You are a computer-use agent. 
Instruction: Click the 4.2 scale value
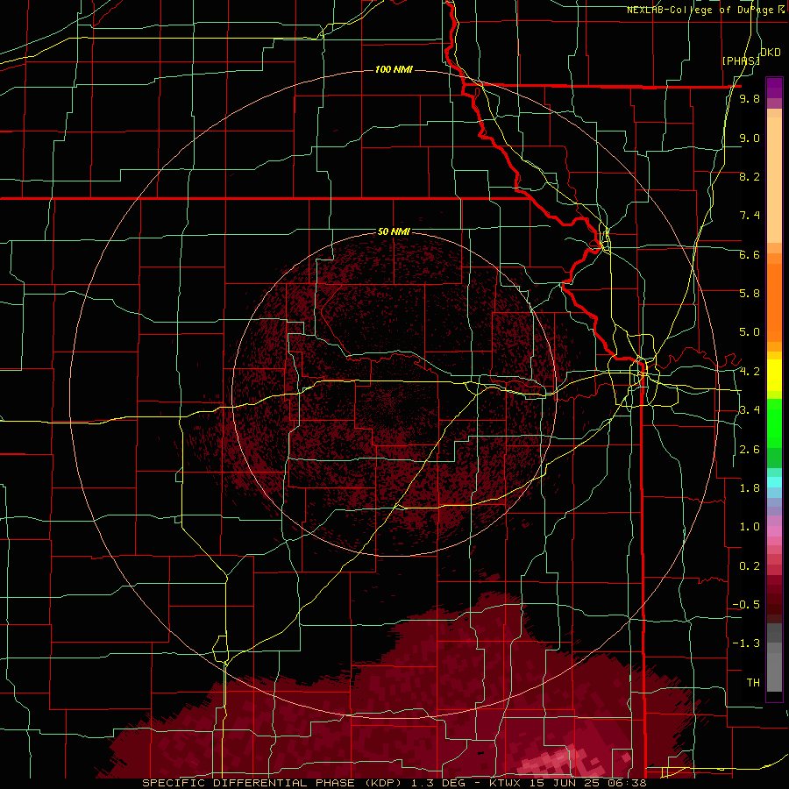point(750,372)
